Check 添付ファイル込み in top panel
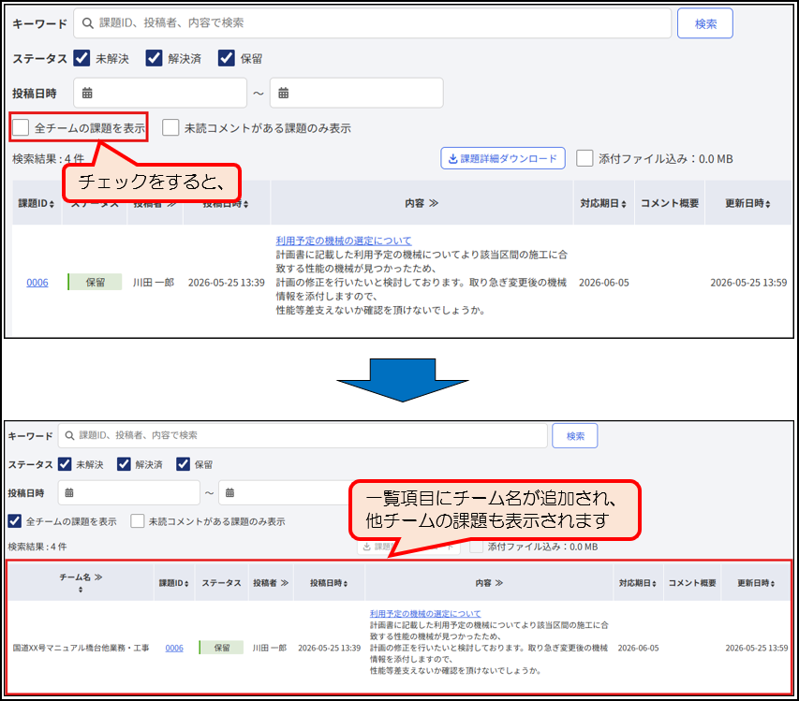This screenshot has height=701, width=799. [x=584, y=158]
